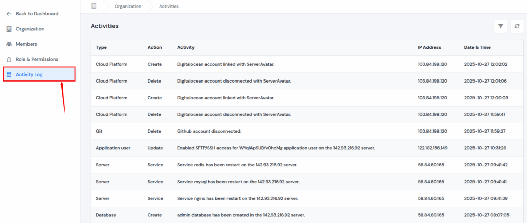Refresh the activities list
The width and height of the screenshot is (527, 223).
coord(517,26)
